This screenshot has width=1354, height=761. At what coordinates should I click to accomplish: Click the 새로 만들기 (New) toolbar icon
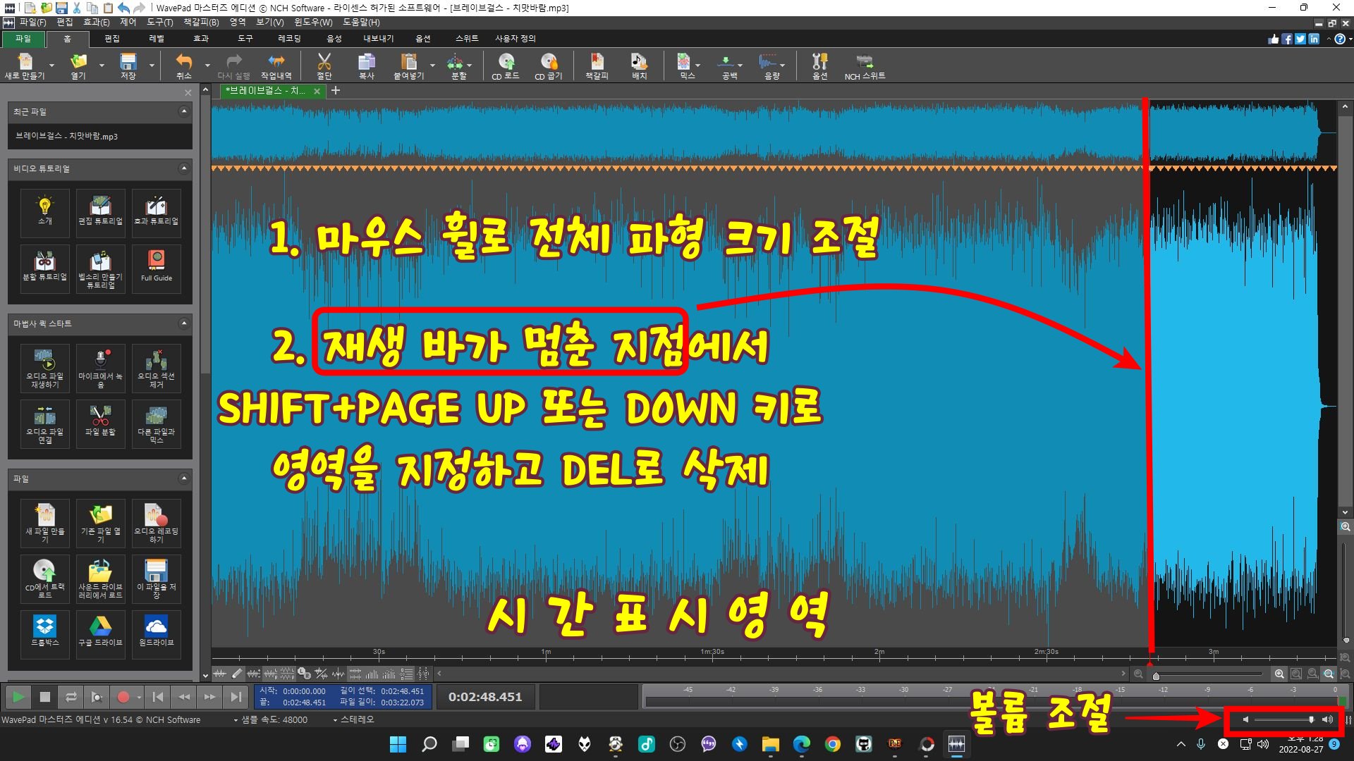click(25, 66)
